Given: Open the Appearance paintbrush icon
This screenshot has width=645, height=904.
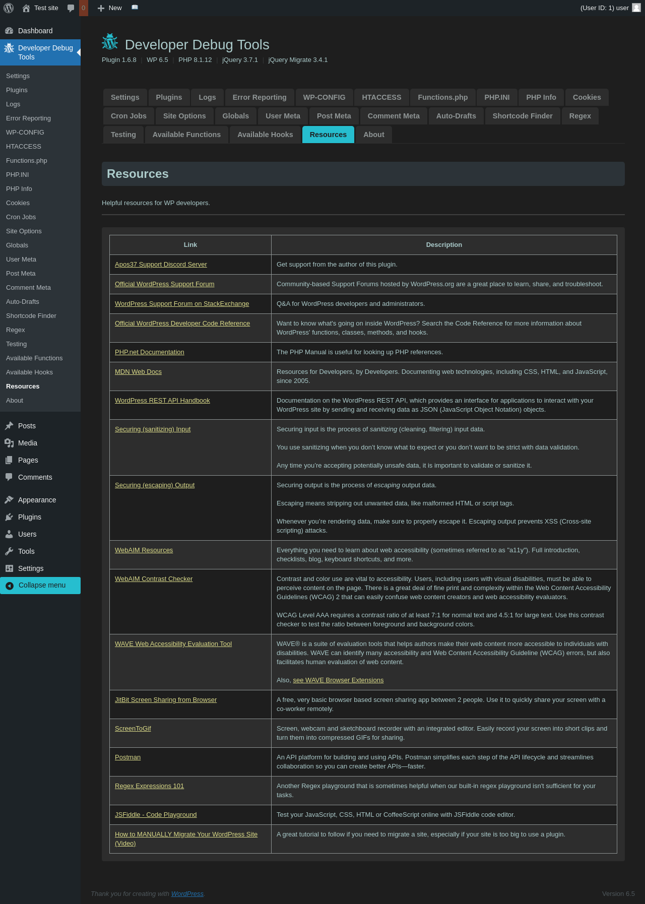Looking at the screenshot, I should pyautogui.click(x=9, y=500).
